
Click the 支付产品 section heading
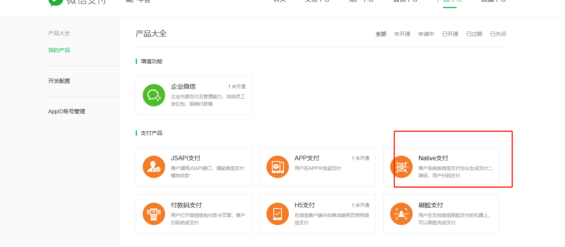tap(152, 133)
